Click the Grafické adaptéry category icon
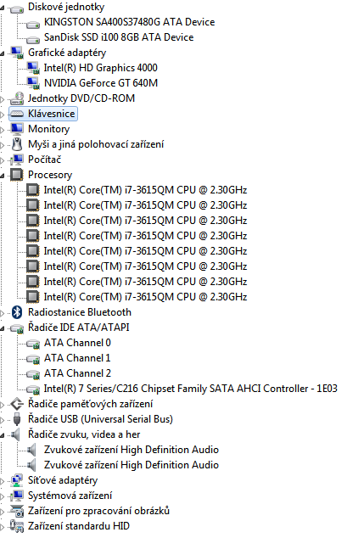This screenshot has height=549, width=347. click(x=16, y=53)
